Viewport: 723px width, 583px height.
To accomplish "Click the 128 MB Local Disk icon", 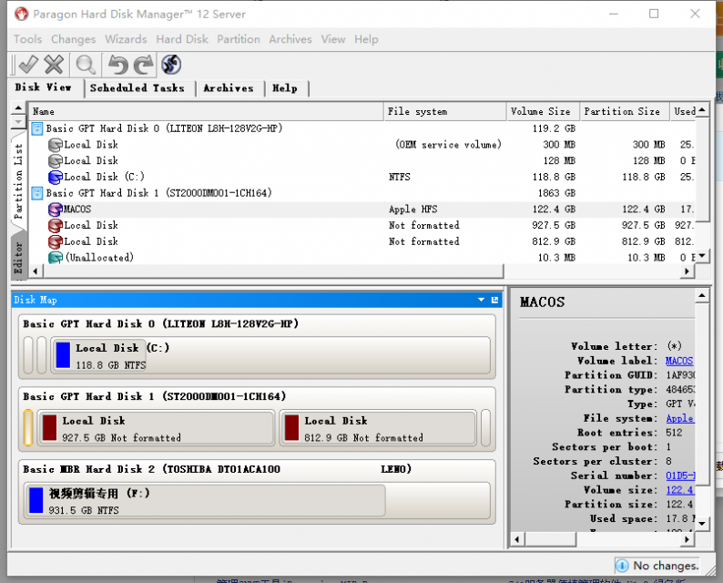I will pyautogui.click(x=56, y=161).
